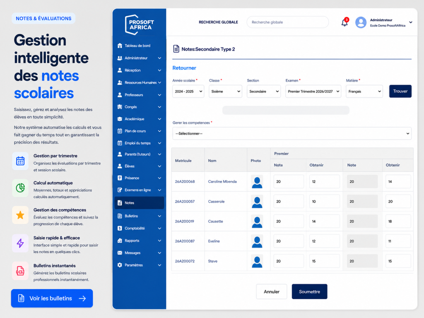Open the Année scolaire dropdown
Screen dimensions: 424x318
coord(188,92)
